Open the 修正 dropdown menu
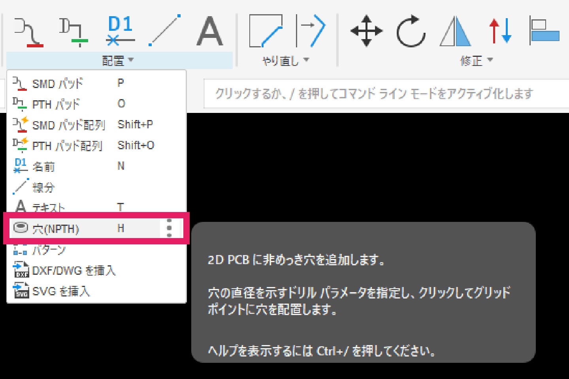The image size is (569, 379). (476, 60)
